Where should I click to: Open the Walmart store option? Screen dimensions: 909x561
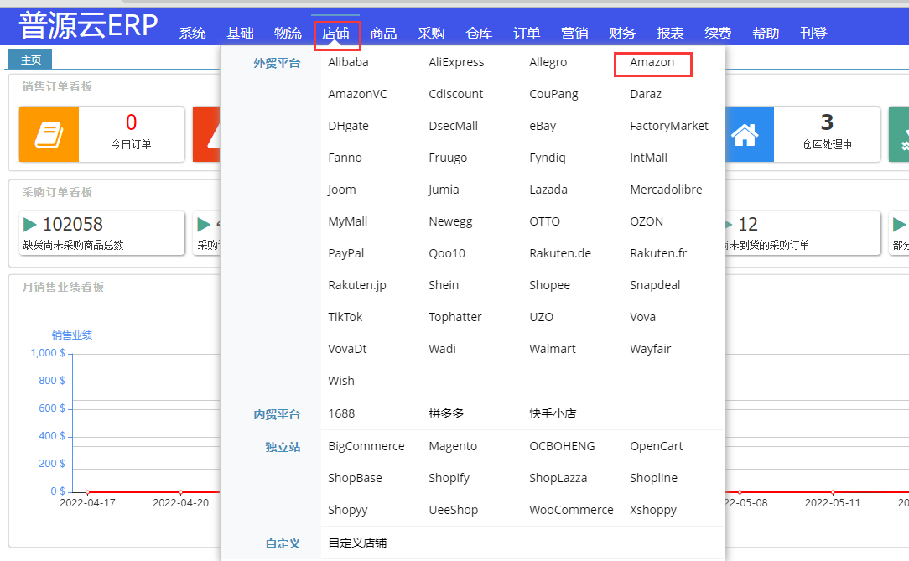pyautogui.click(x=553, y=350)
